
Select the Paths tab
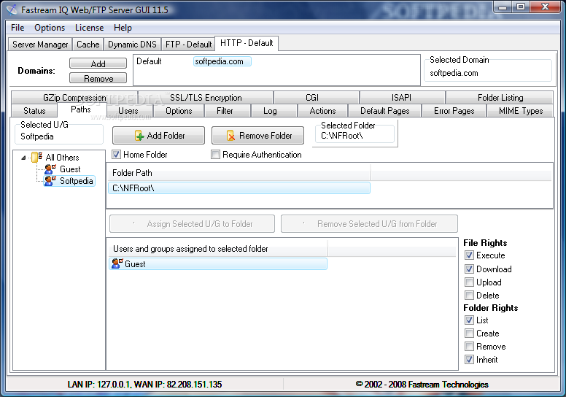(81, 109)
